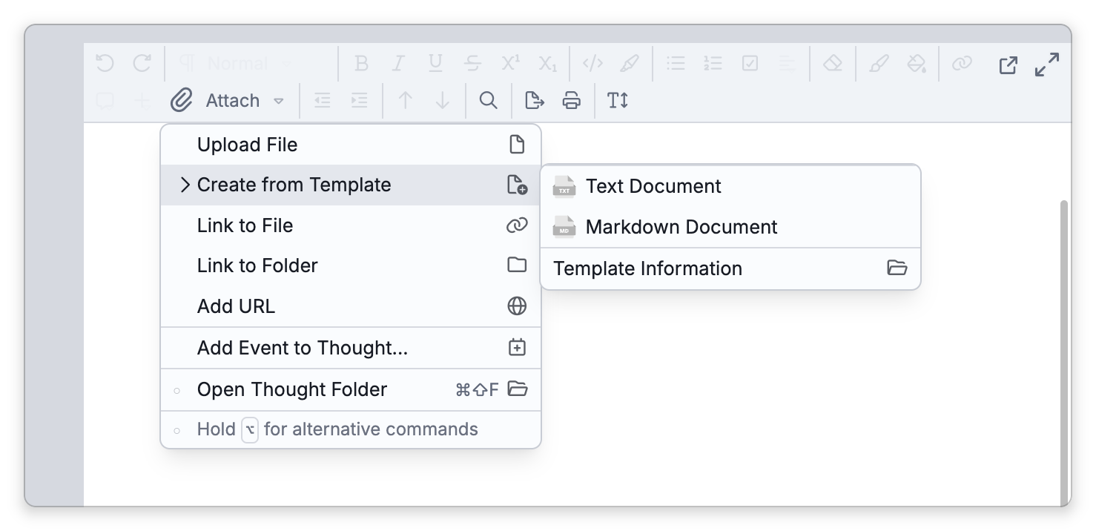
Task: Toggle Bold formatting
Action: (361, 64)
